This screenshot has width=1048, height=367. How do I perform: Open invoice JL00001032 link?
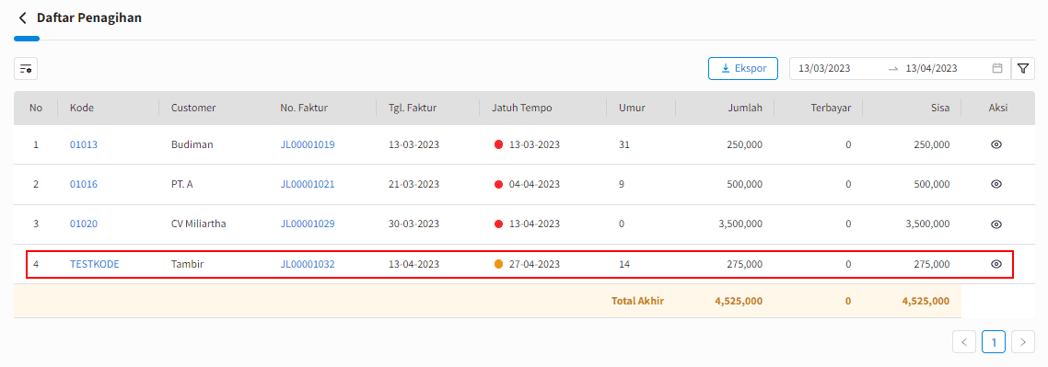pos(308,264)
